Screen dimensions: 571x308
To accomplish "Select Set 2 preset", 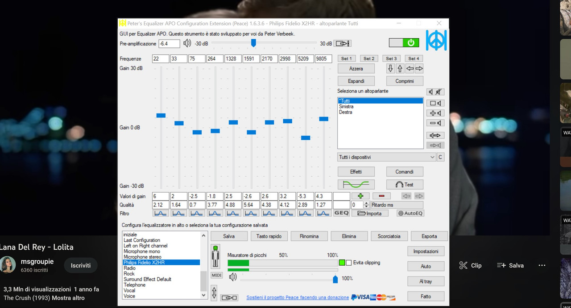I will point(369,58).
